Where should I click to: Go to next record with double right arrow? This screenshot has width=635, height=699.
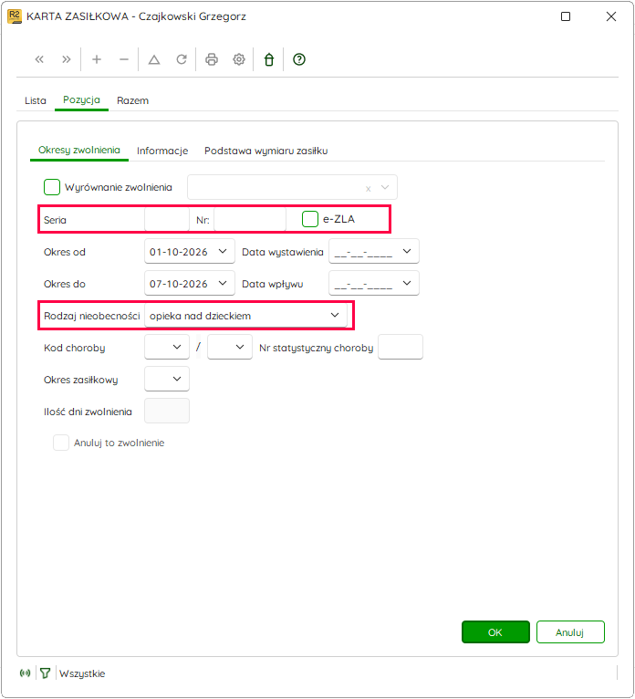(x=67, y=59)
